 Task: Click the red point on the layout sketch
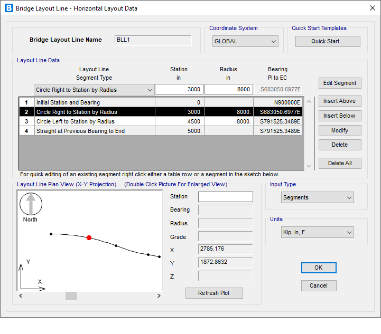89,237
